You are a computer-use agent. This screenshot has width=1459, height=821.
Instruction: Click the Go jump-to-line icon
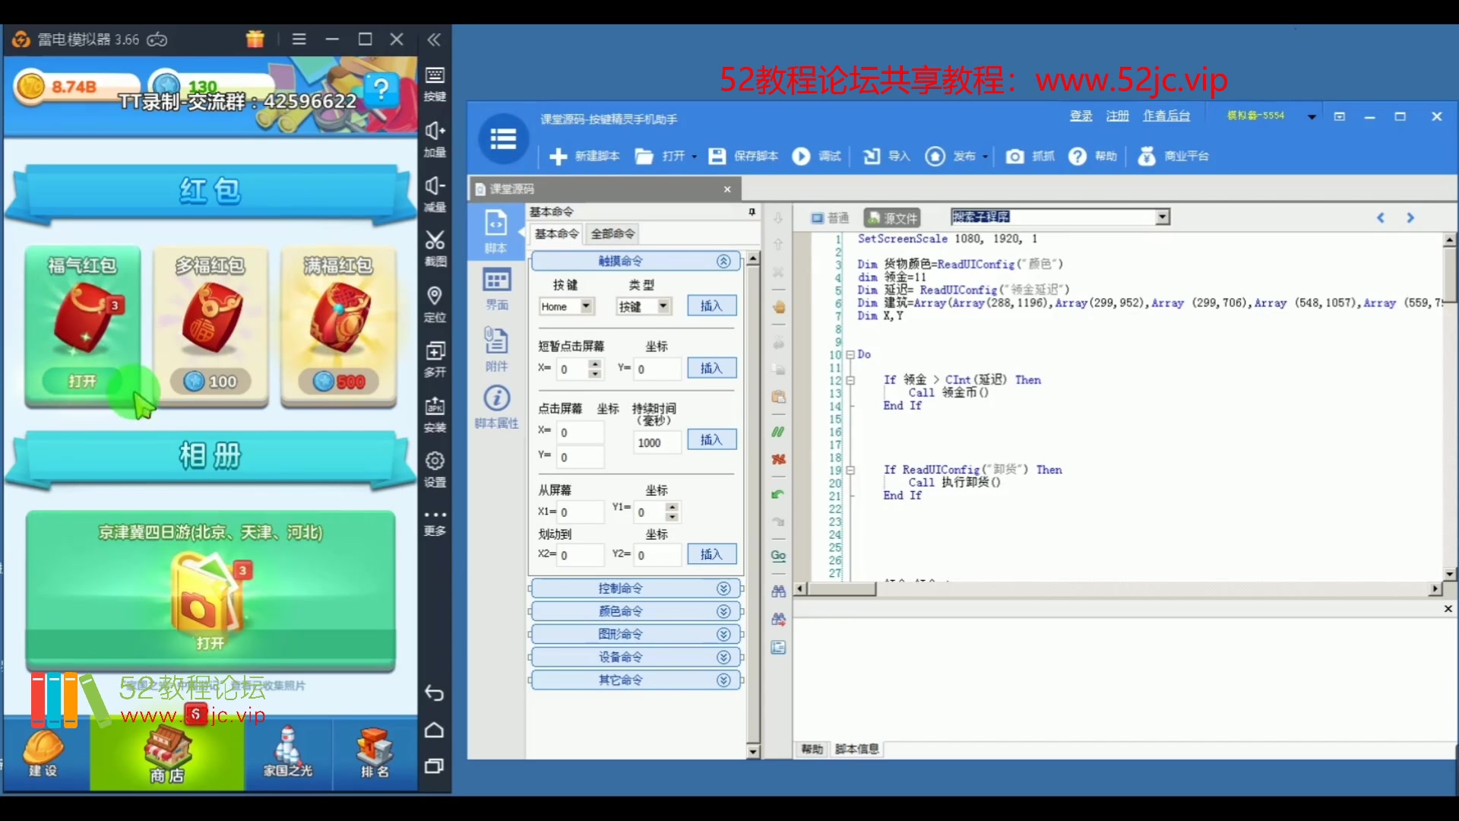[778, 556]
